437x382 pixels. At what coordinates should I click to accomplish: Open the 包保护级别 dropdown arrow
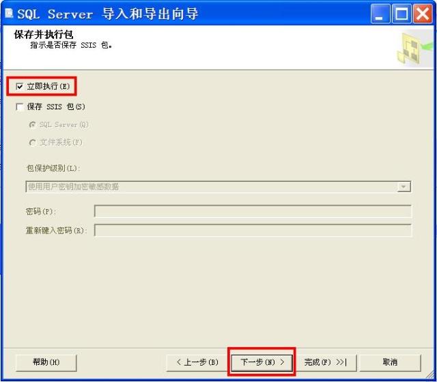pyautogui.click(x=404, y=187)
